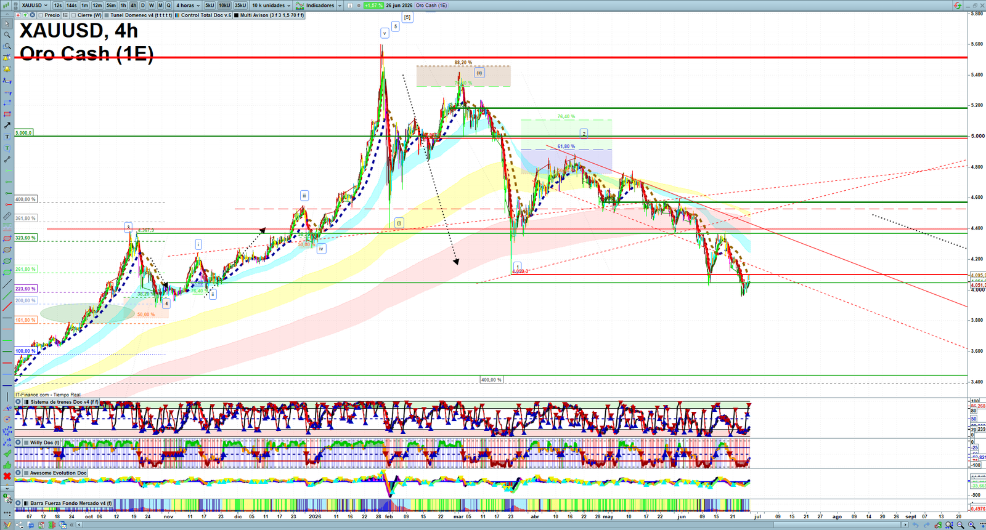Open the chat bubbles icon
986x530 pixels.
click(x=29, y=525)
